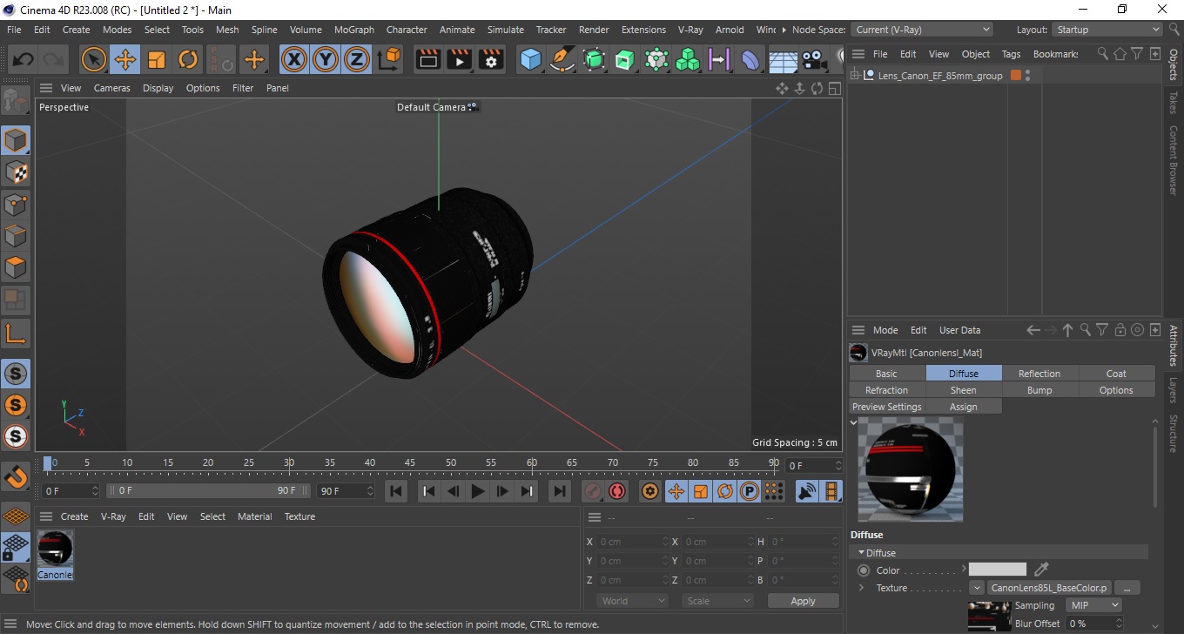1184x634 pixels.
Task: Open Edit Render Settings
Action: pos(492,59)
